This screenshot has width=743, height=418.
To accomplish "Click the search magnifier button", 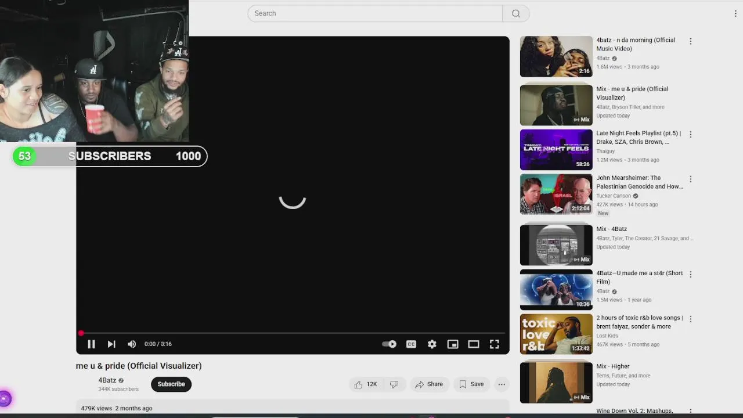I will tap(516, 13).
